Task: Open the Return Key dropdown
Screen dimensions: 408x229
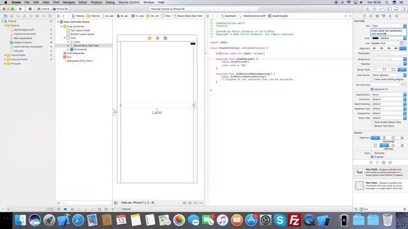Action: click(388, 118)
